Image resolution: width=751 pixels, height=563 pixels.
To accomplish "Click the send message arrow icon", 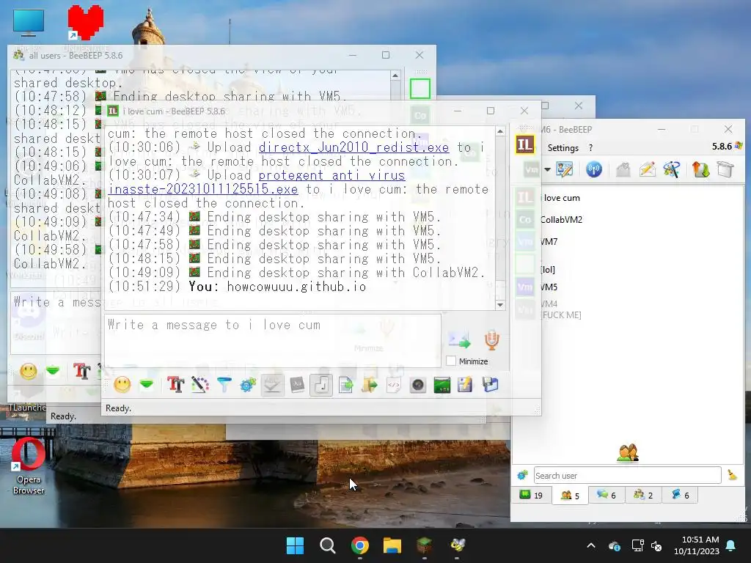I will tap(459, 339).
